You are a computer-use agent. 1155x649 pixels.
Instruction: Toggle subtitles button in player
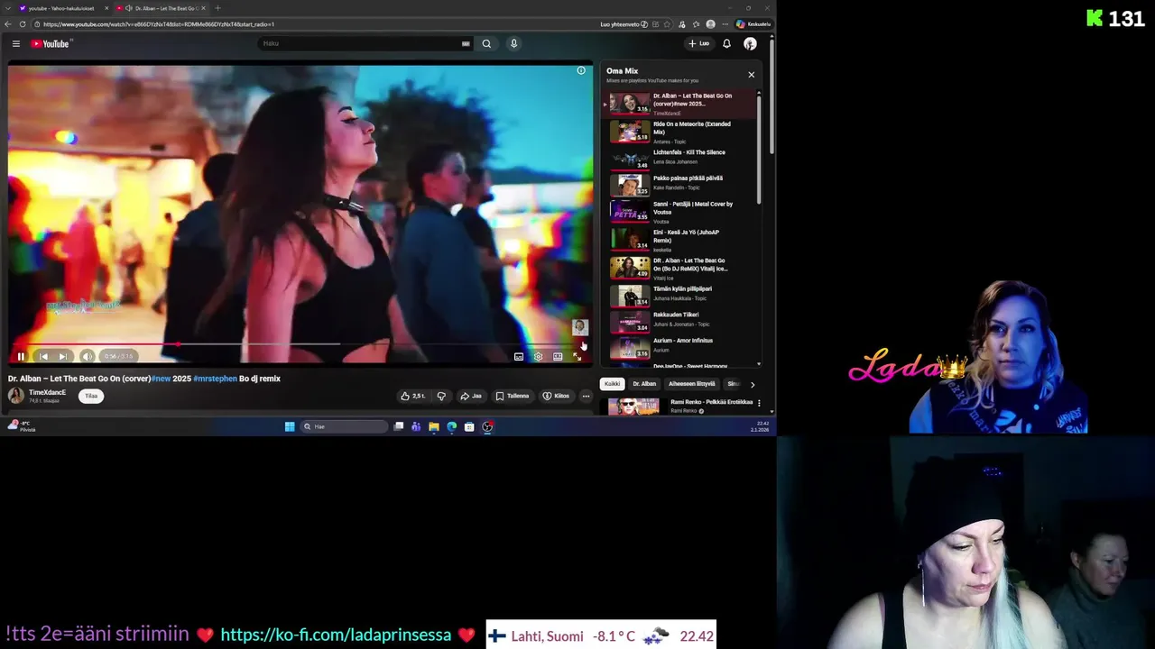[x=519, y=356]
